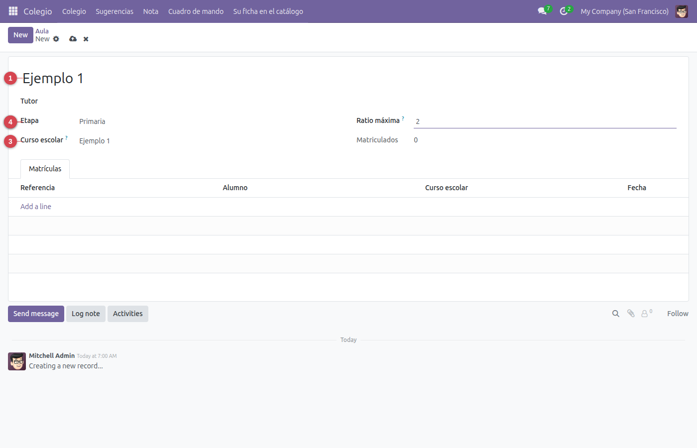The image size is (697, 448).
Task: Open Cuadro de mando menu
Action: pyautogui.click(x=196, y=11)
